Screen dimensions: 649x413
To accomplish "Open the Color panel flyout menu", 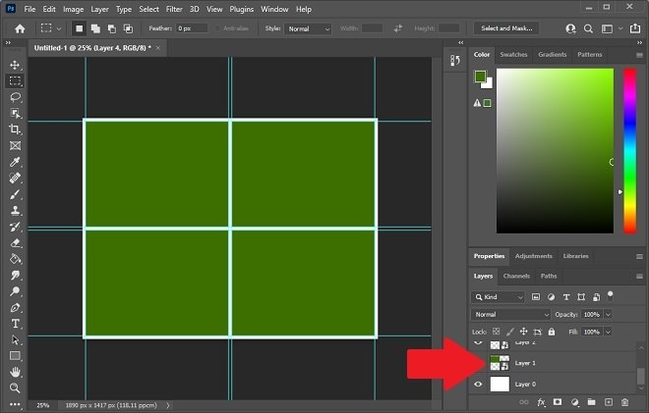I will click(639, 55).
